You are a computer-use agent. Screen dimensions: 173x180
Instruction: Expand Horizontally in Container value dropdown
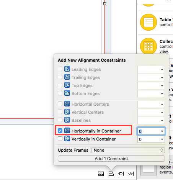(x=162, y=131)
